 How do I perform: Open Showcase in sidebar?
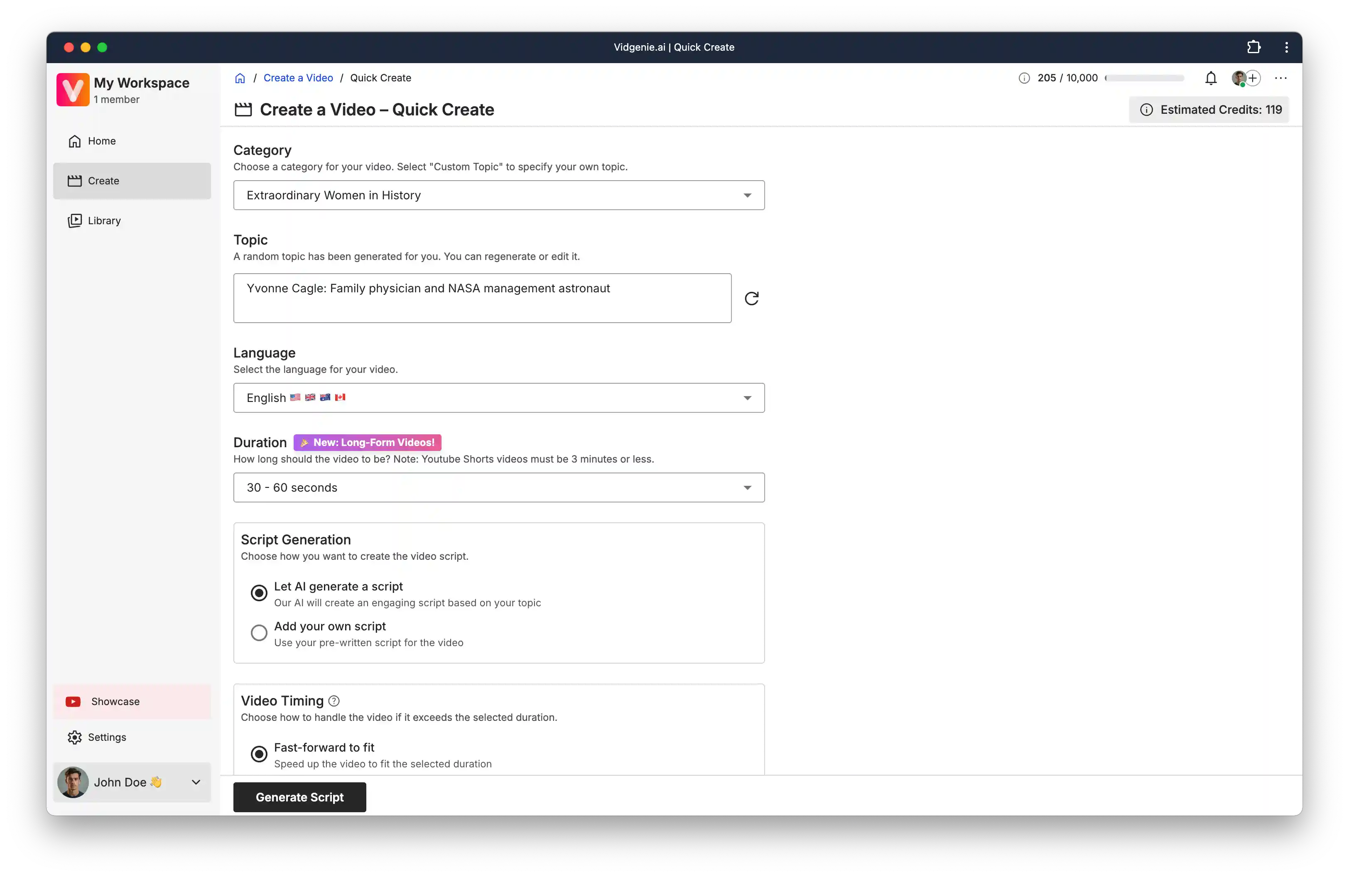[x=132, y=701]
